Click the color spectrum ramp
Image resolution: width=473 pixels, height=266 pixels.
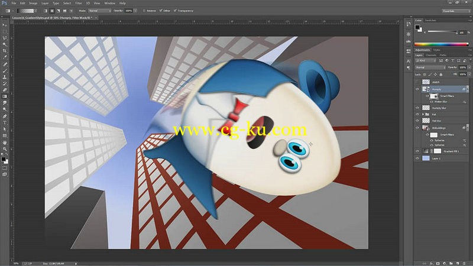(x=441, y=44)
